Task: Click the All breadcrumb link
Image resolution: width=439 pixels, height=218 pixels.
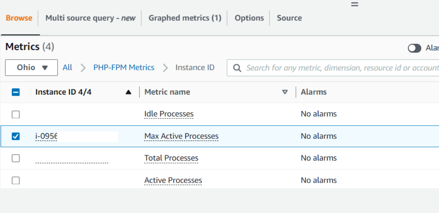Action: point(67,67)
